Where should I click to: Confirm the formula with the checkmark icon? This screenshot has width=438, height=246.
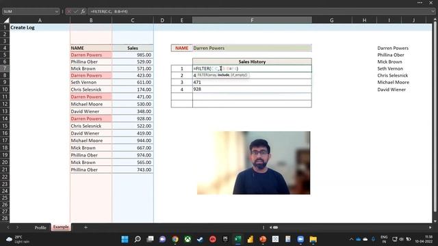(76, 12)
